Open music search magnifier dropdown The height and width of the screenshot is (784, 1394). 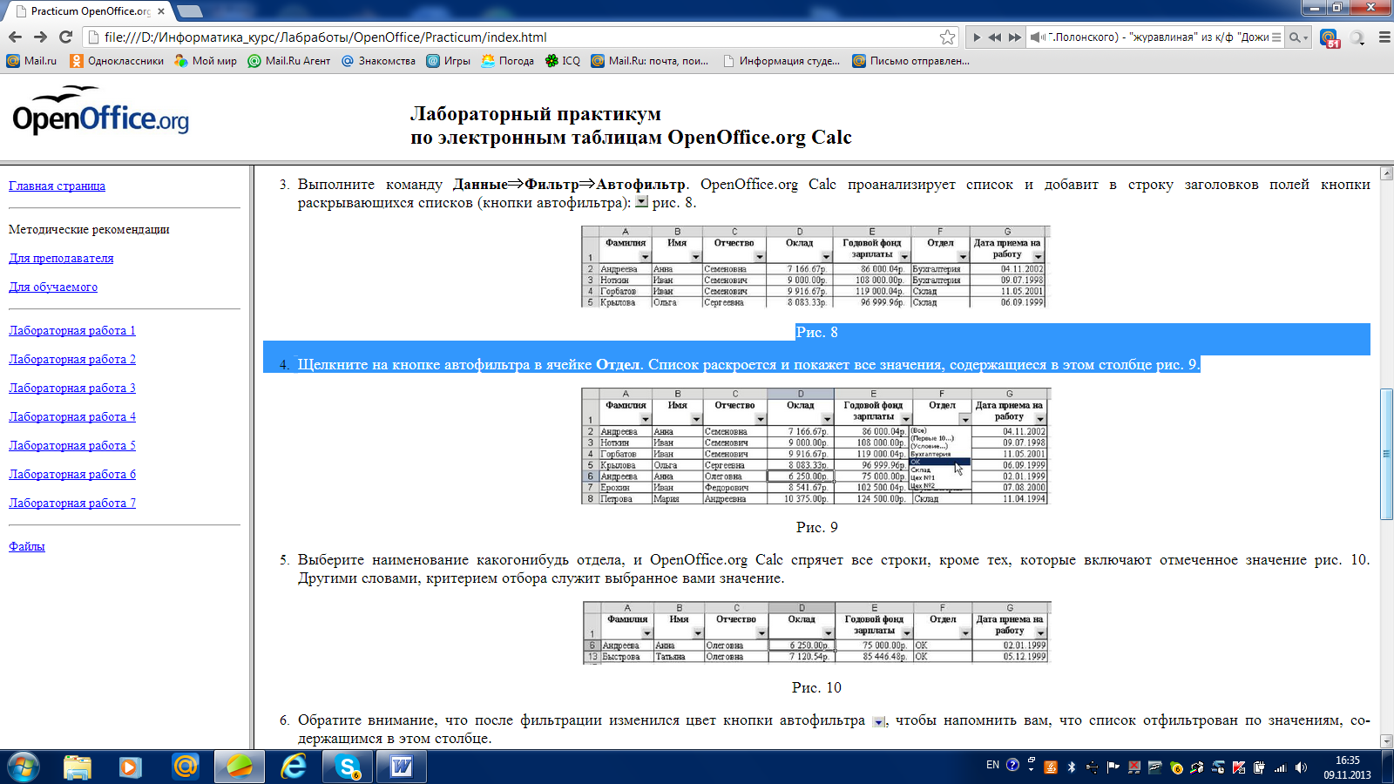point(1298,37)
